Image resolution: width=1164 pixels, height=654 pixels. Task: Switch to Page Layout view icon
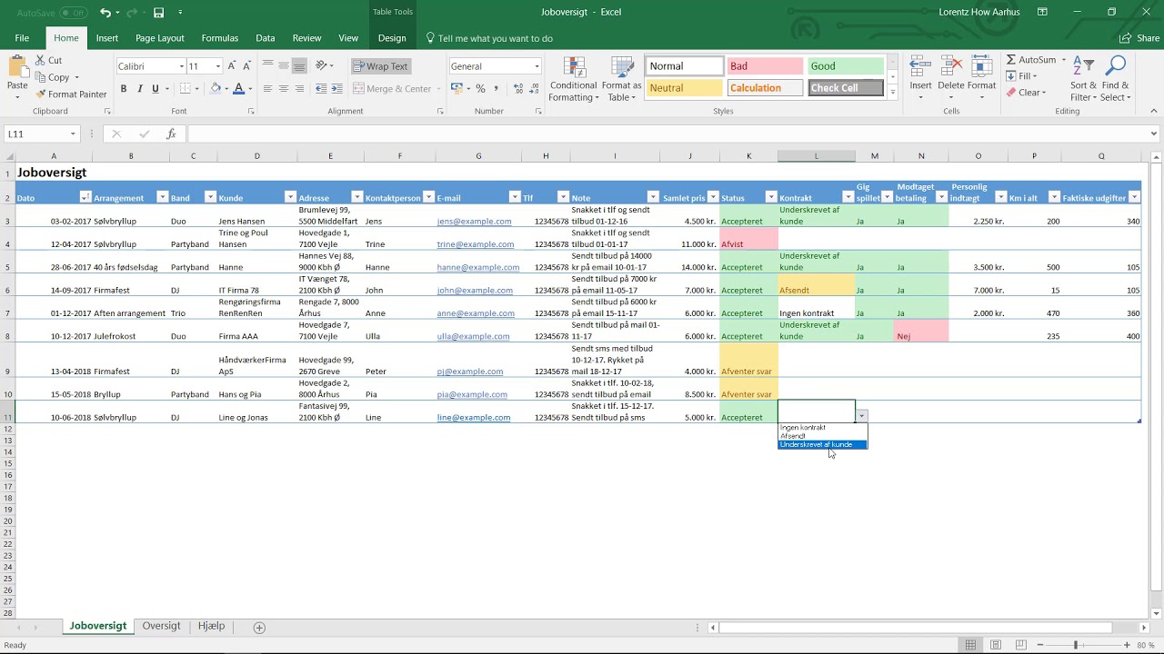pos(996,645)
